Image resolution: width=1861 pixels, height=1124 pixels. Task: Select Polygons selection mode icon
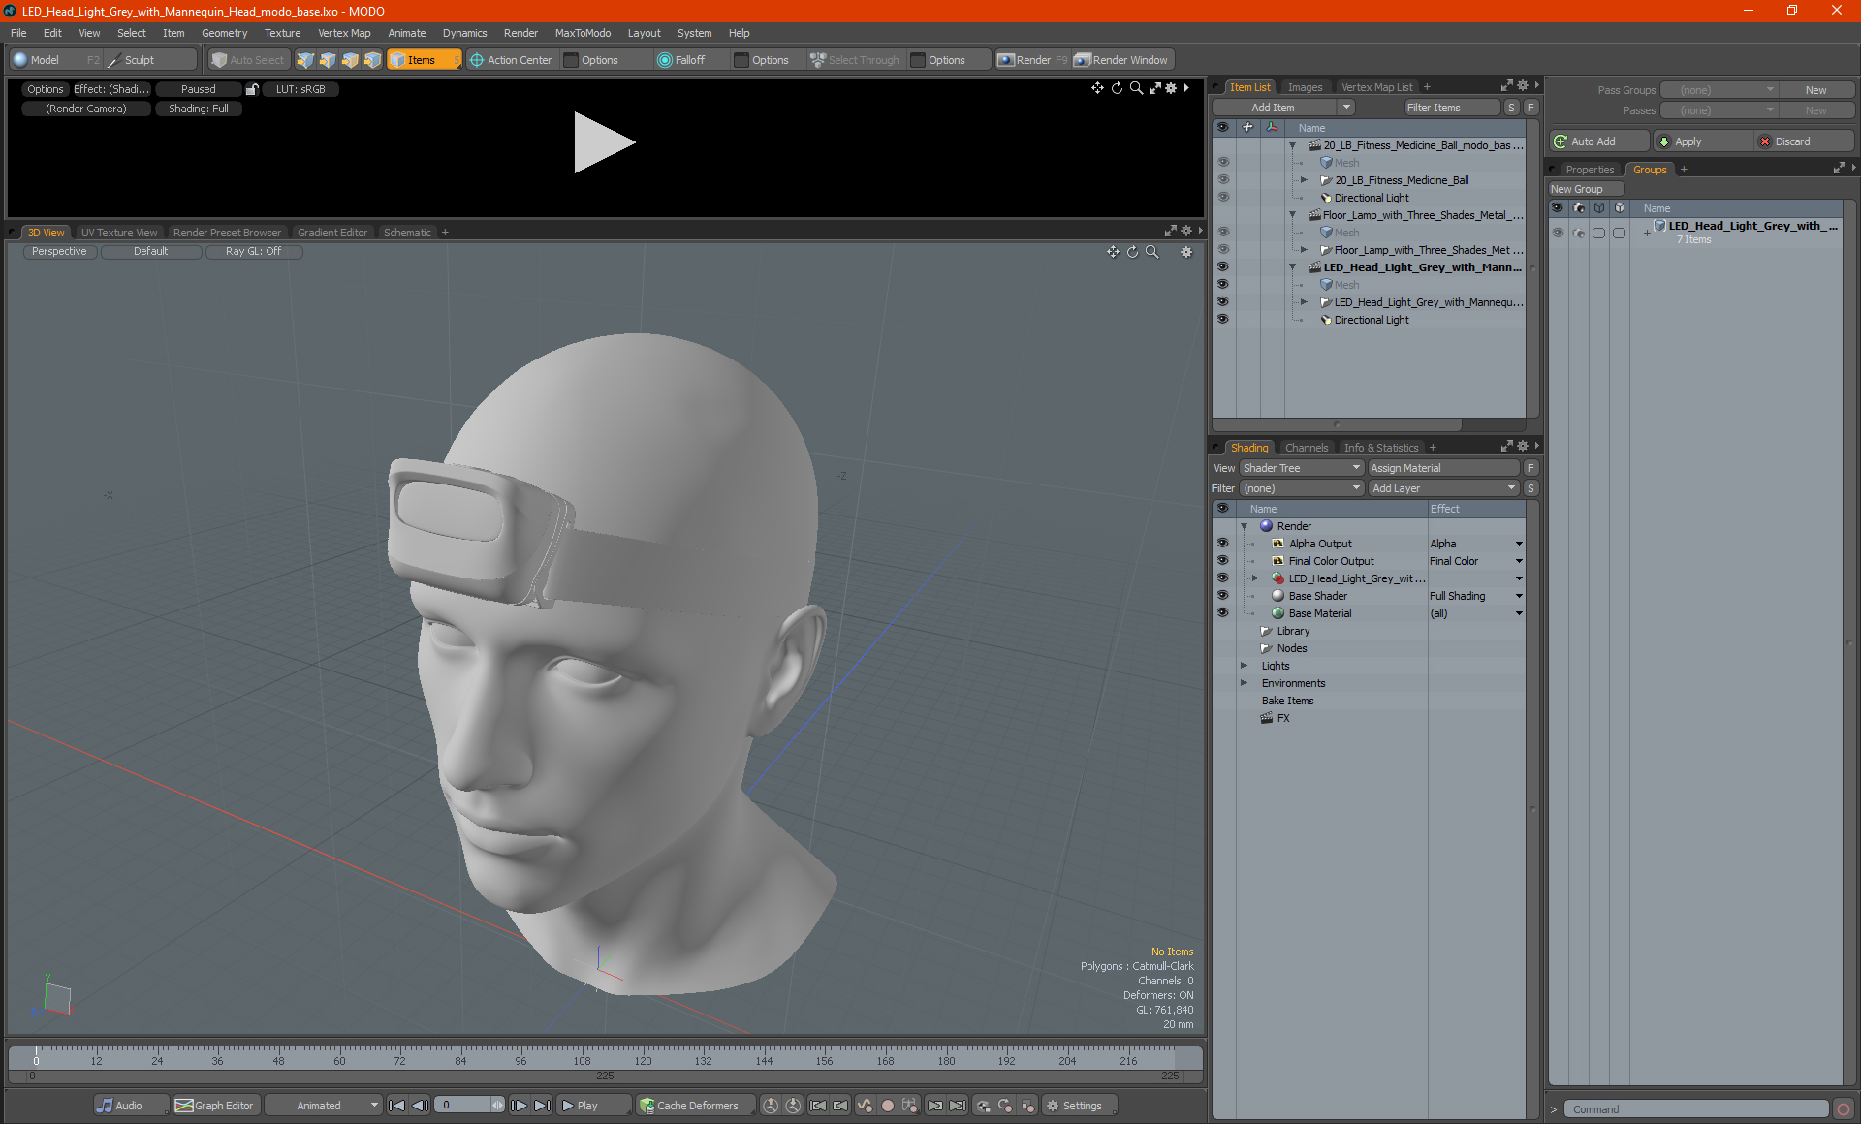pyautogui.click(x=350, y=60)
